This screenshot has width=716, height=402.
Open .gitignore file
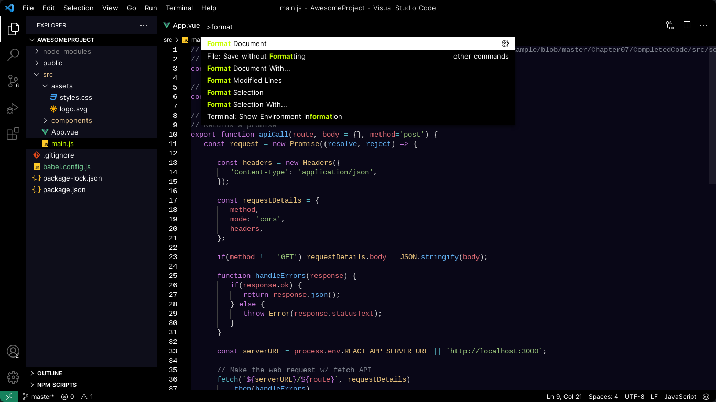(x=91, y=155)
